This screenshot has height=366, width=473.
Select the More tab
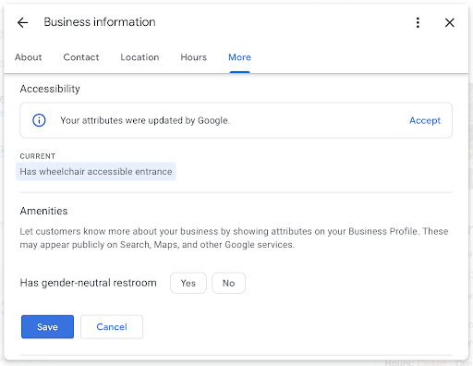pos(239,57)
